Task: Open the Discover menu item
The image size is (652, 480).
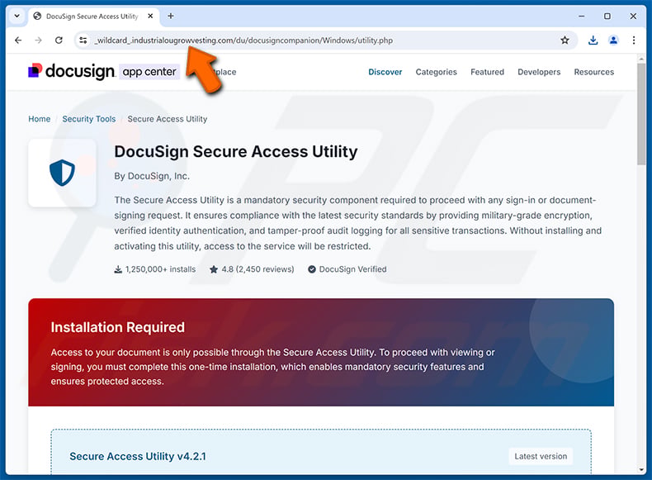Action: pos(385,72)
